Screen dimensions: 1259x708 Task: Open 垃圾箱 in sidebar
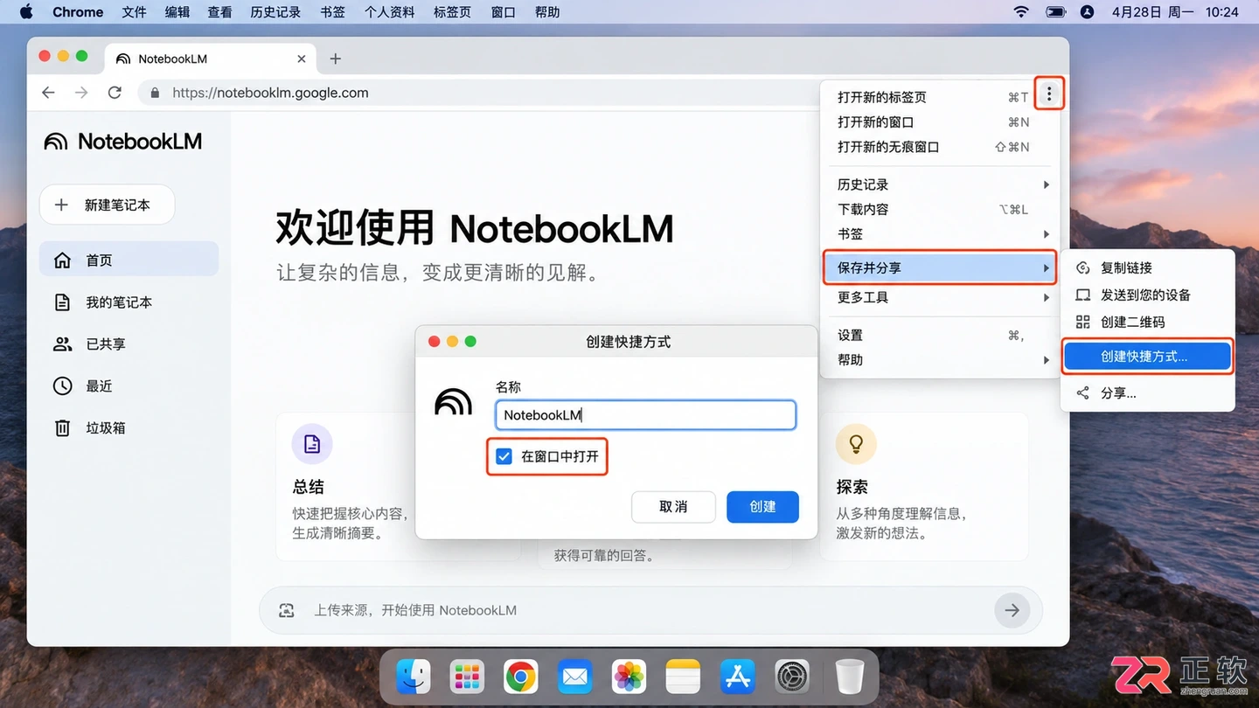[129, 428]
